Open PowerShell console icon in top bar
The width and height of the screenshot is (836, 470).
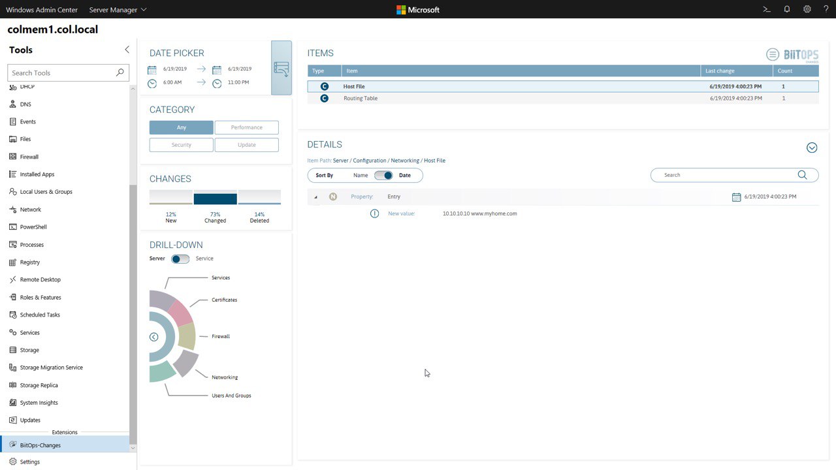coord(767,9)
